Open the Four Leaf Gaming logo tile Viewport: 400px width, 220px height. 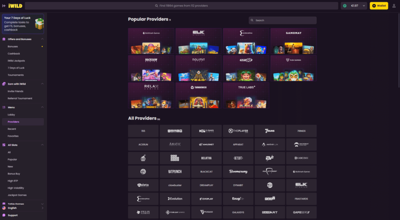click(x=175, y=212)
